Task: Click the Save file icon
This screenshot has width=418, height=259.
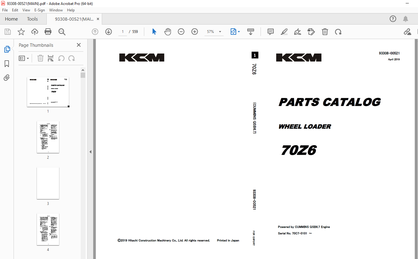Action: [8, 32]
